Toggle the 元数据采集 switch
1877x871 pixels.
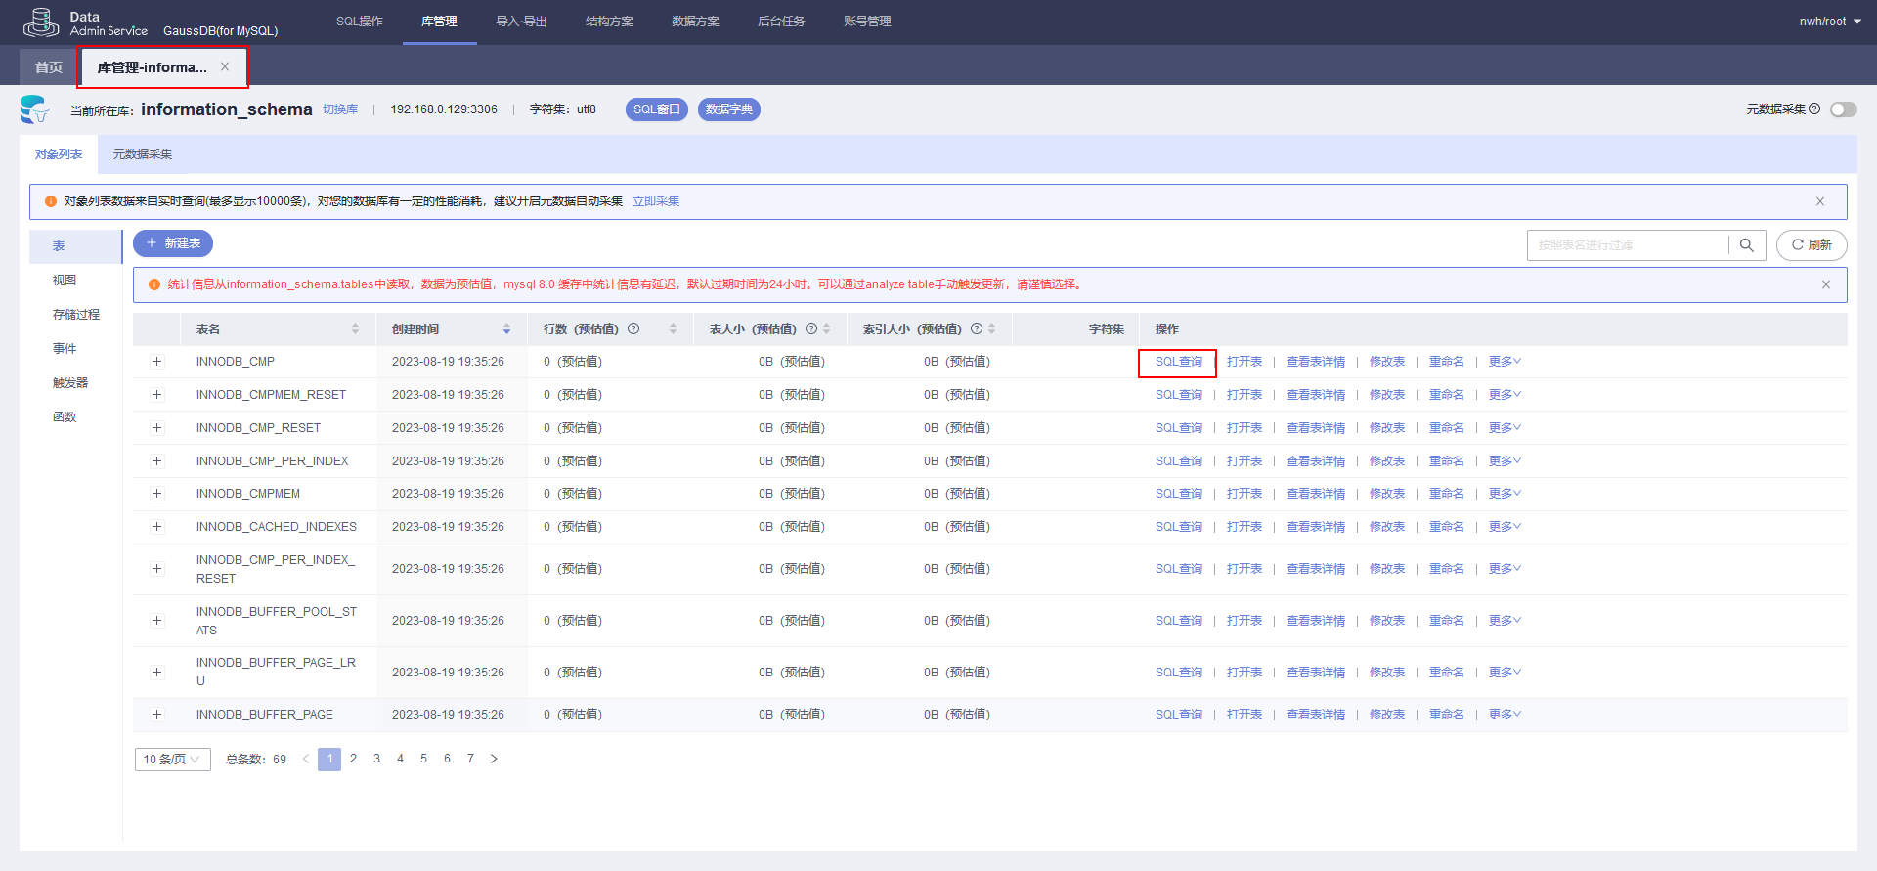tap(1844, 109)
